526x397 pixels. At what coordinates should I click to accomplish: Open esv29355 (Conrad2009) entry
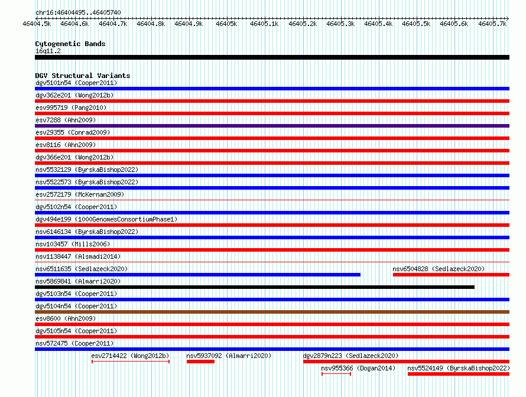point(73,132)
